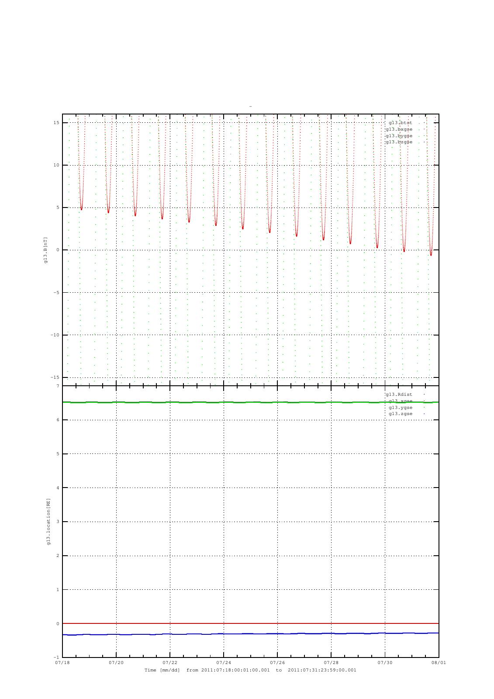Click the −1 tick on location axis

coord(56,657)
